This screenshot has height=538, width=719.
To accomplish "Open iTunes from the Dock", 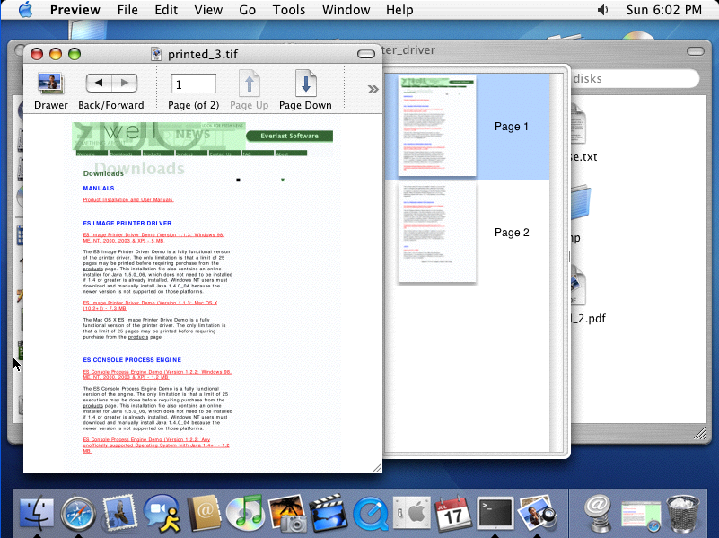I will pyautogui.click(x=243, y=514).
